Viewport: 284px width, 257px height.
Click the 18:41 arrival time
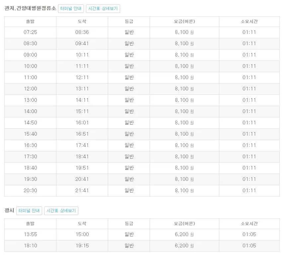click(x=82, y=157)
